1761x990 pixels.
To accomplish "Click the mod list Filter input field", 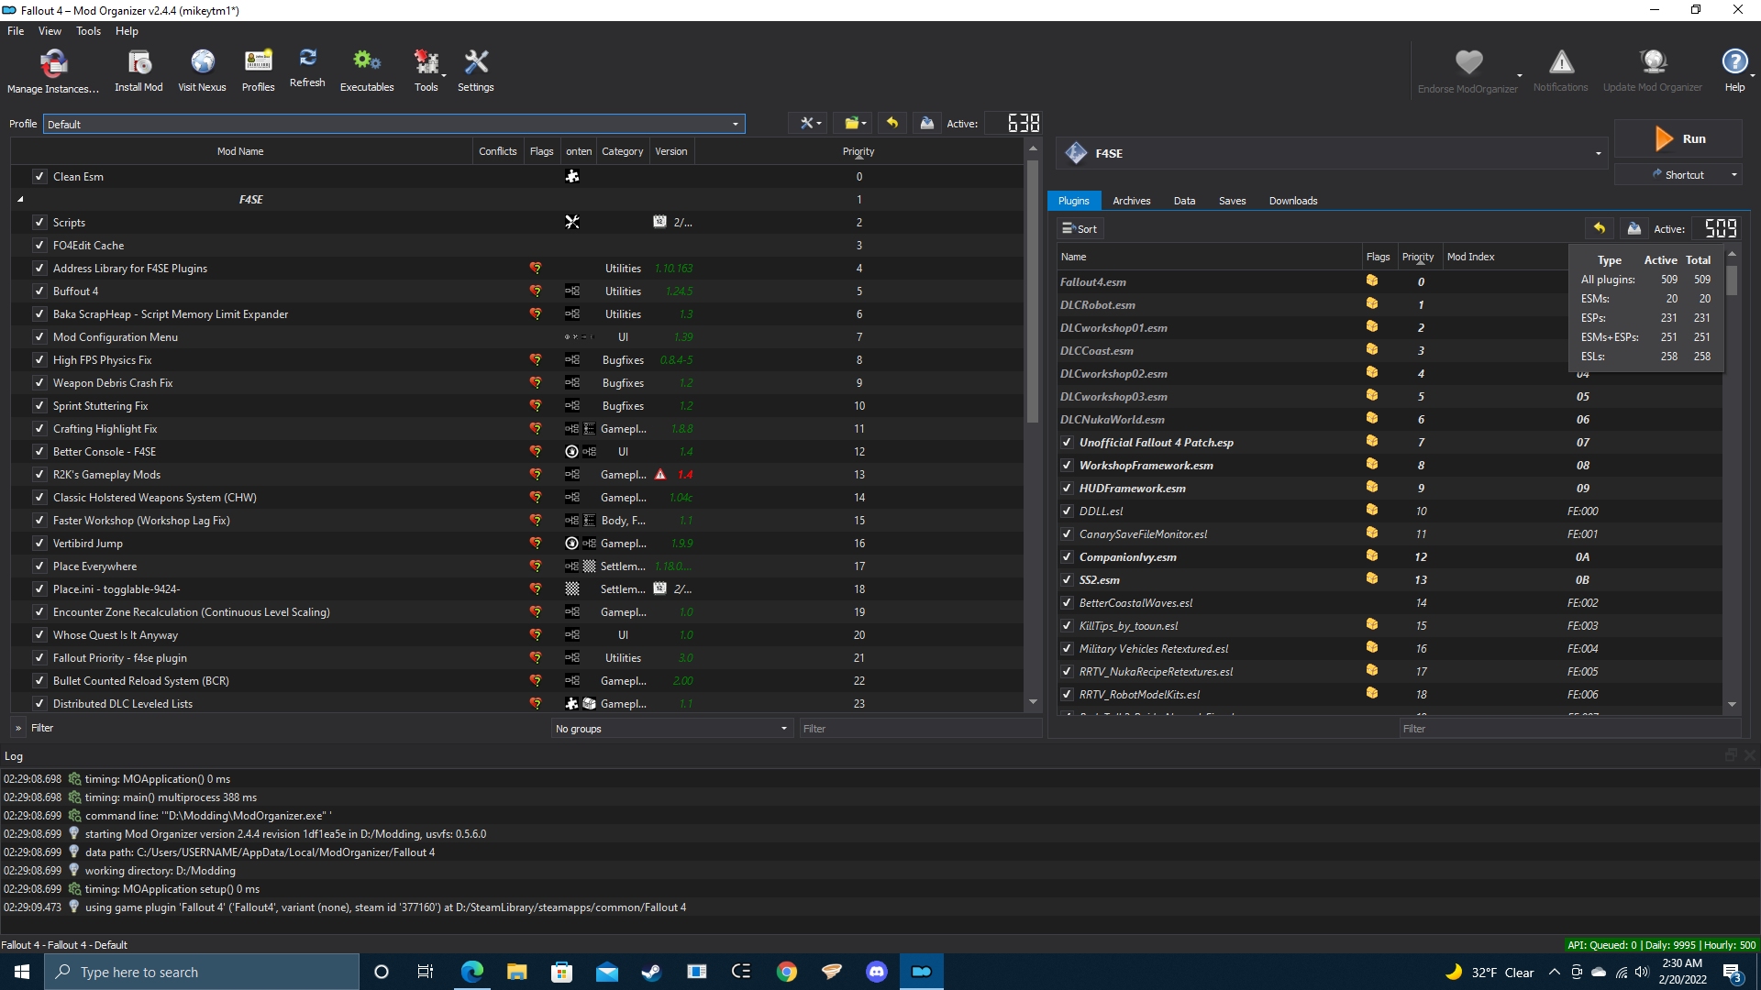I will pos(920,729).
